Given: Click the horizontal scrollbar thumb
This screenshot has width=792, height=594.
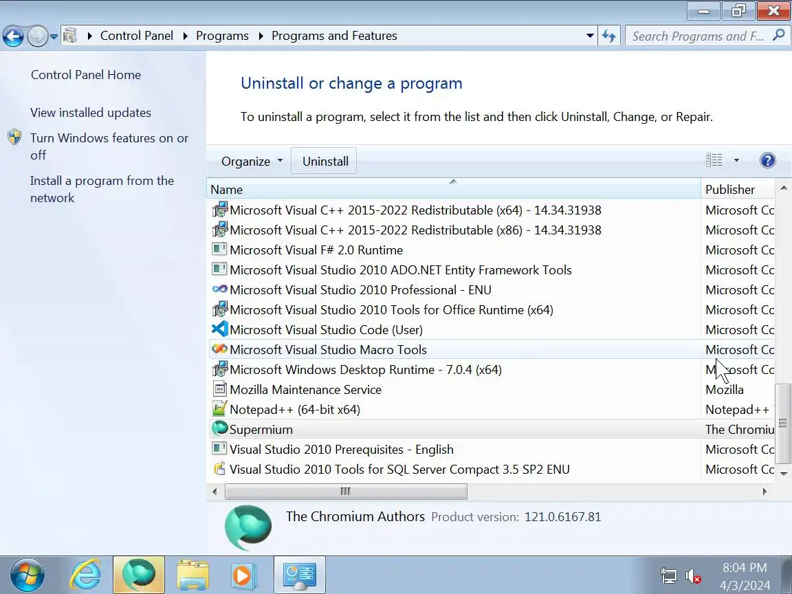Looking at the screenshot, I should (346, 492).
